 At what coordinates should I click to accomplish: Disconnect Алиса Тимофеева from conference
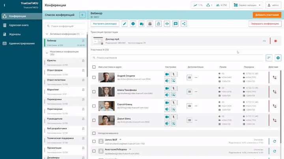tap(275, 92)
